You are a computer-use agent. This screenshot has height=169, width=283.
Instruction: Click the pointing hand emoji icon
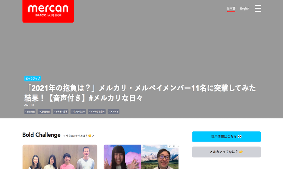pyautogui.click(x=241, y=152)
